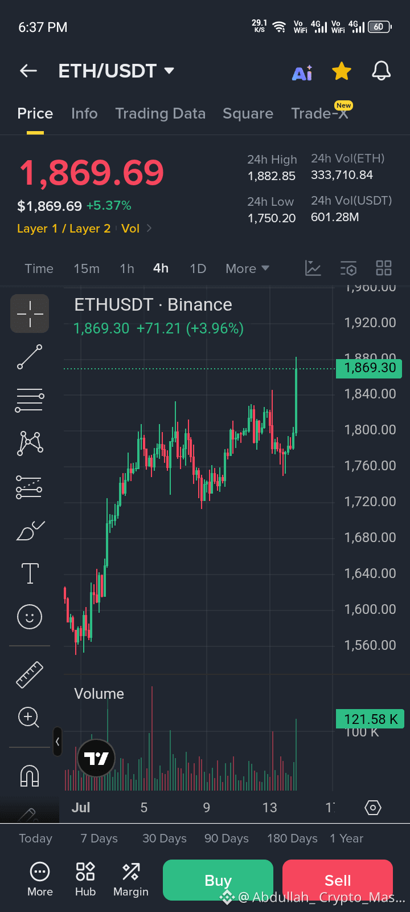Open Layer 1 / Layer 2 category link
410x912 pixels.
(x=64, y=229)
